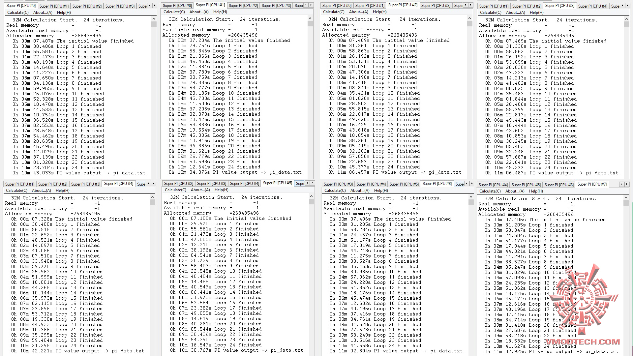Open Help(H) menu in active CPU #1 window
The image size is (633, 356).
click(220, 12)
